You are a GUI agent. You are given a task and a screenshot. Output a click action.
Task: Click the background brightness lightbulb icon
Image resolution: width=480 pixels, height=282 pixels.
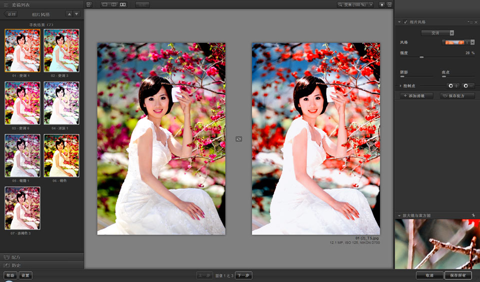381,4
